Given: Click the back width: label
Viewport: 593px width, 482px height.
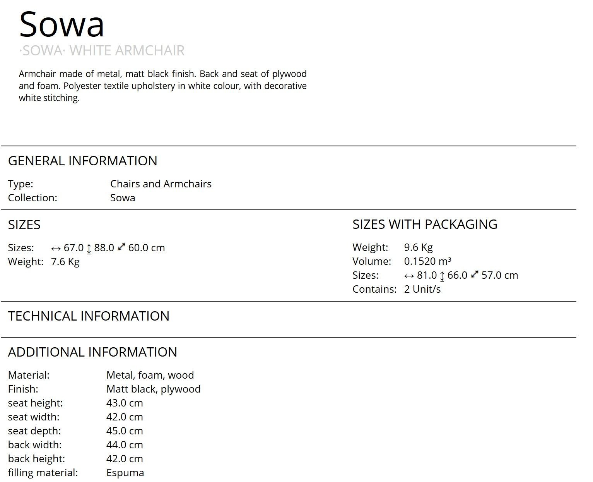Looking at the screenshot, I should coord(35,444).
